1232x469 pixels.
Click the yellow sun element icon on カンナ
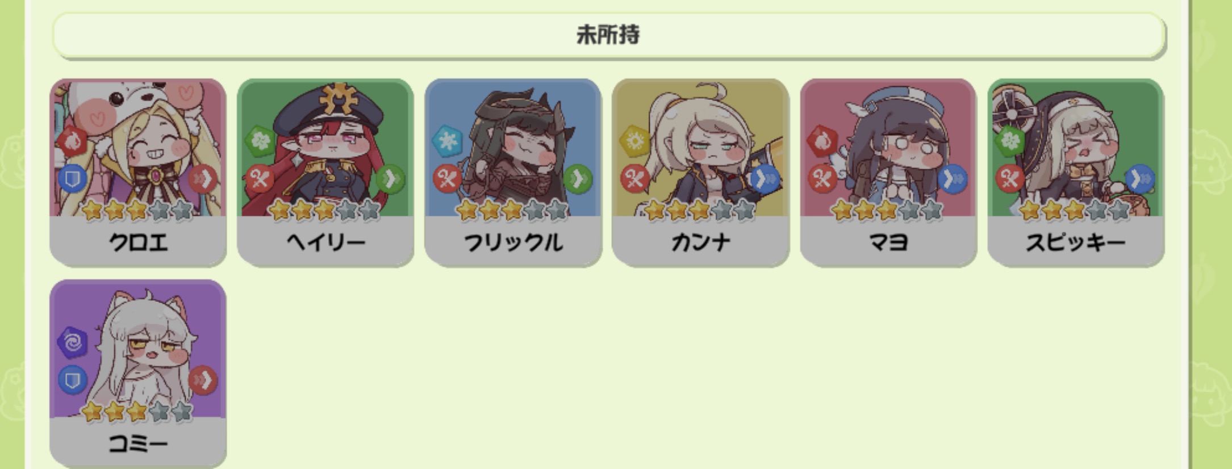[x=634, y=140]
